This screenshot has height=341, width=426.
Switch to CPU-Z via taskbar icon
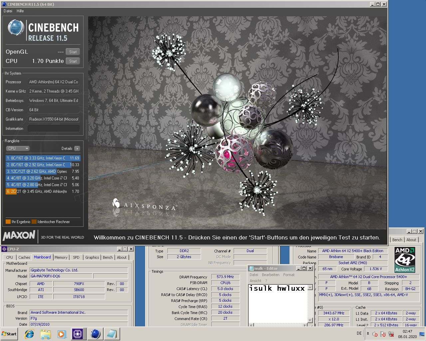[x=78, y=334]
